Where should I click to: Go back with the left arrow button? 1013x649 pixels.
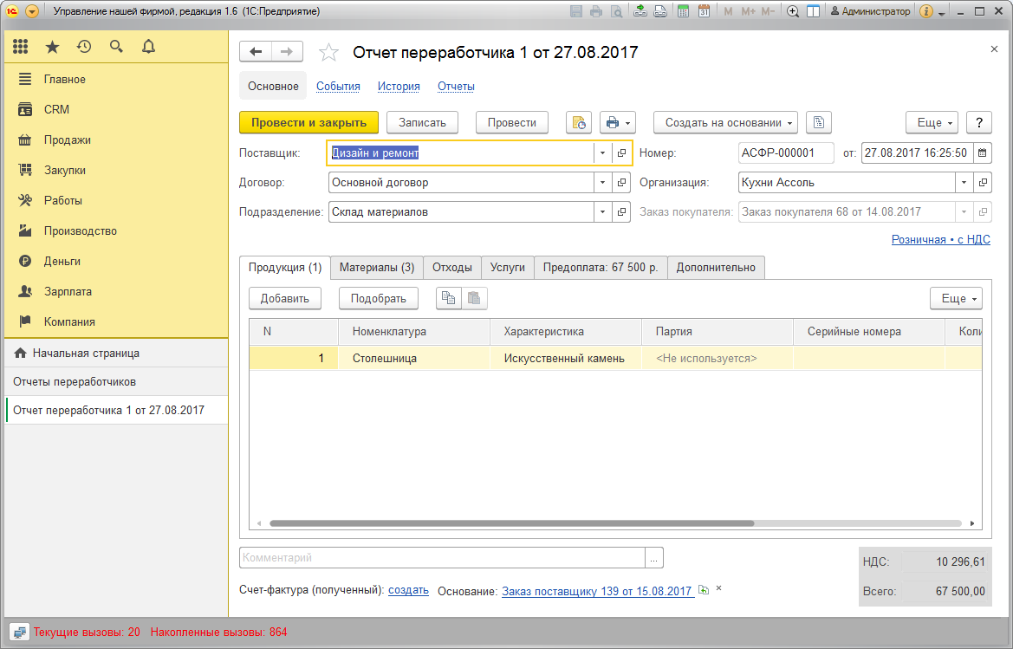[256, 52]
